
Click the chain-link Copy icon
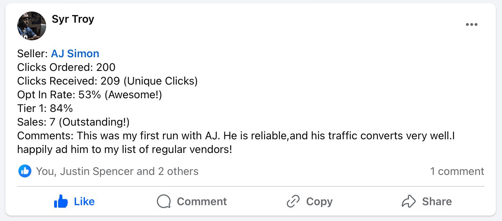293,202
